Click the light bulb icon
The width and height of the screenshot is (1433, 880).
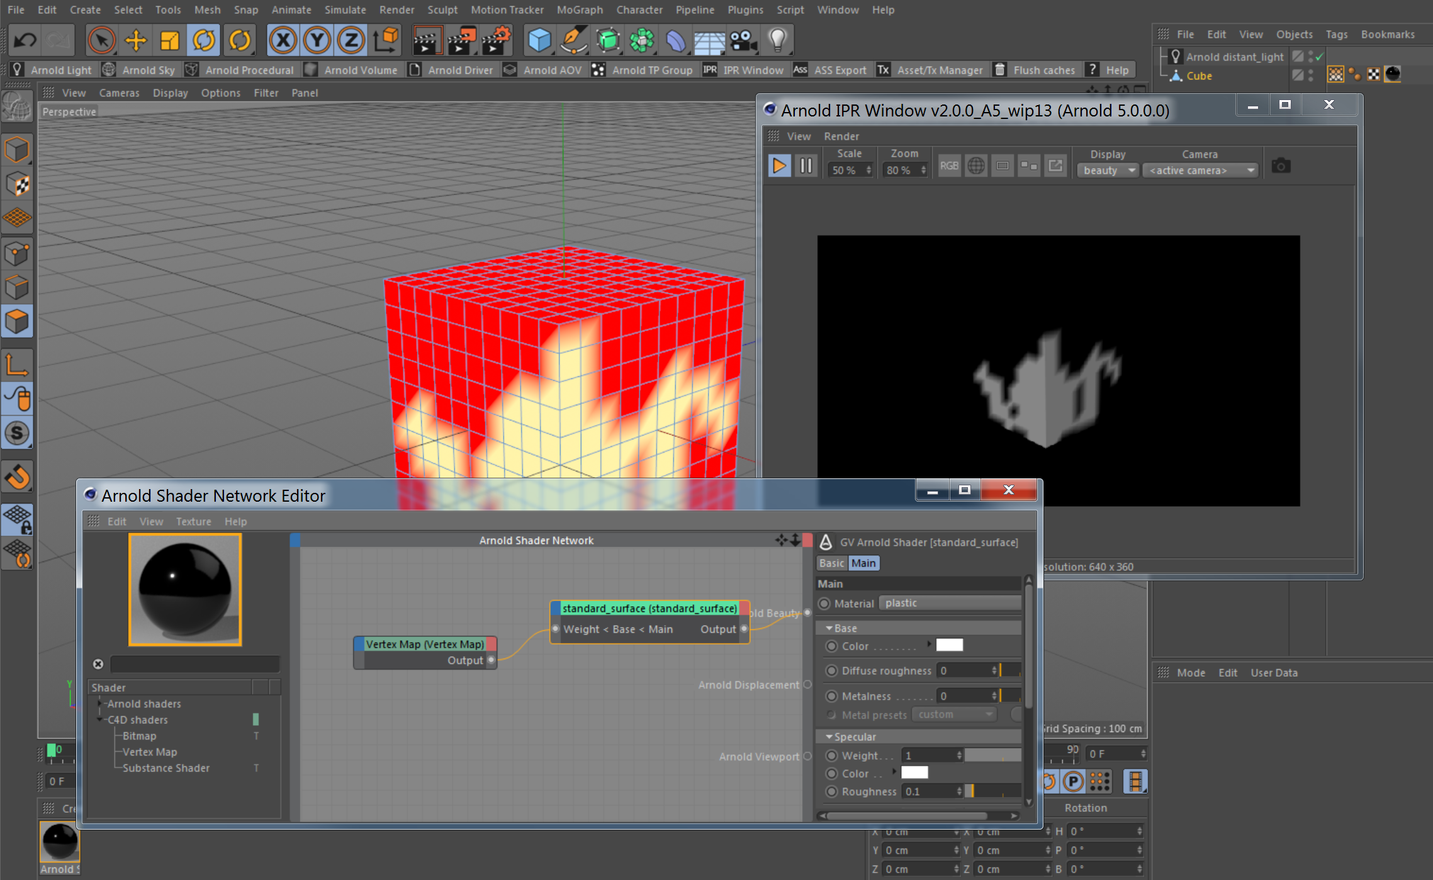(778, 41)
